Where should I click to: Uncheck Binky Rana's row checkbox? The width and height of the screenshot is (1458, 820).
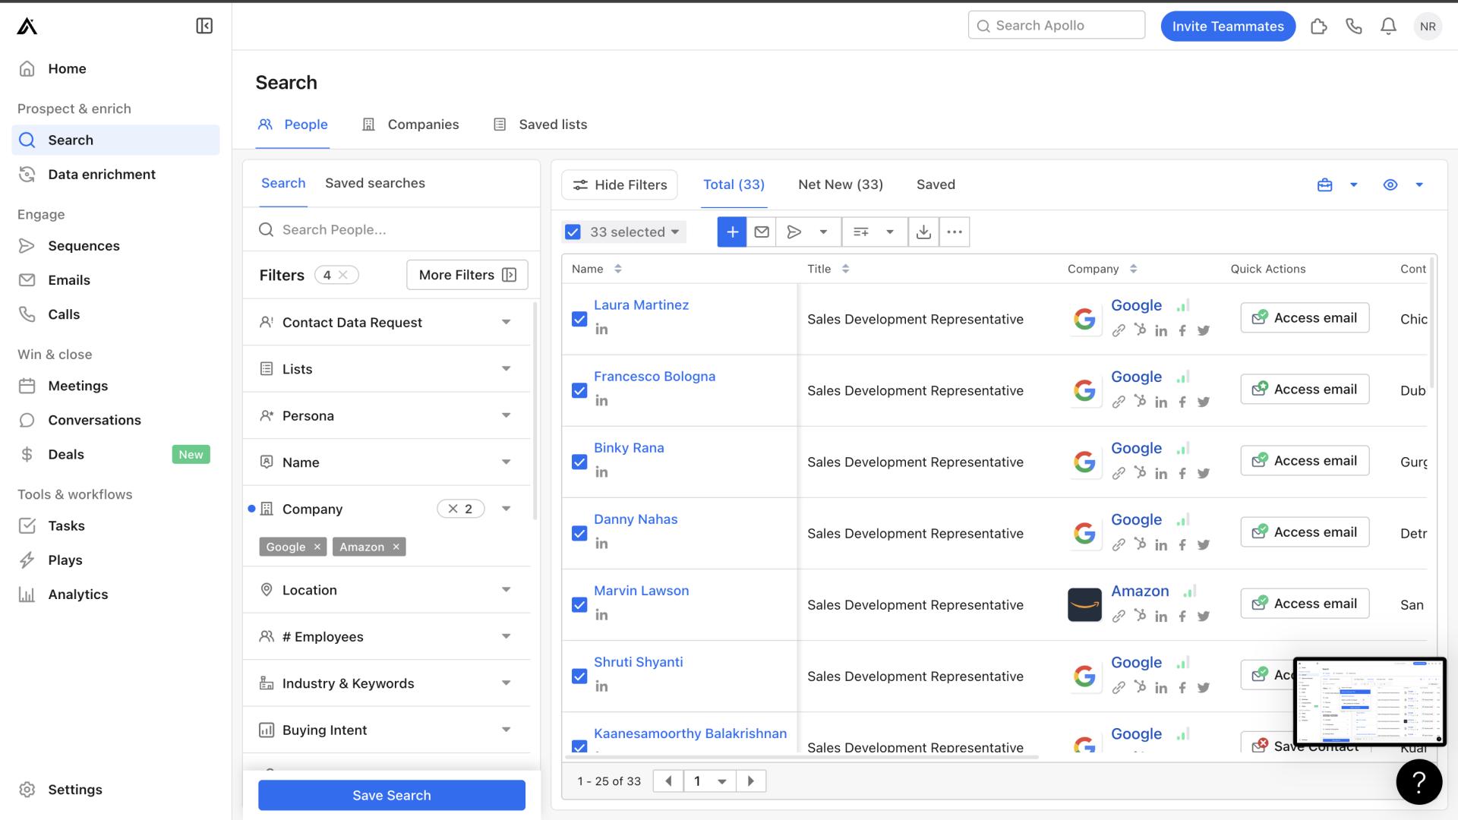click(x=579, y=462)
